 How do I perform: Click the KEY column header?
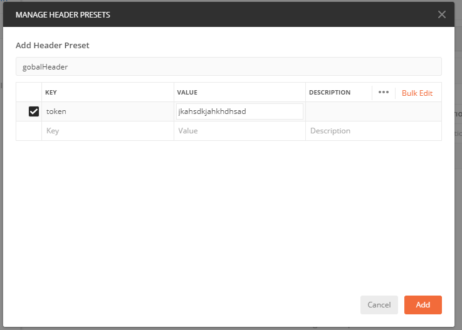coord(51,93)
